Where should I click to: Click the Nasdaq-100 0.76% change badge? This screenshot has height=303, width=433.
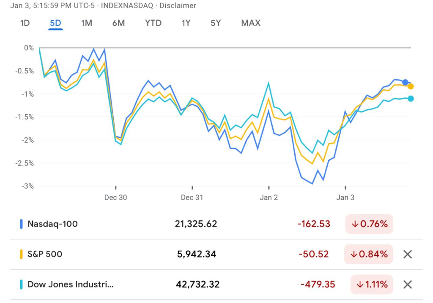[x=369, y=224]
